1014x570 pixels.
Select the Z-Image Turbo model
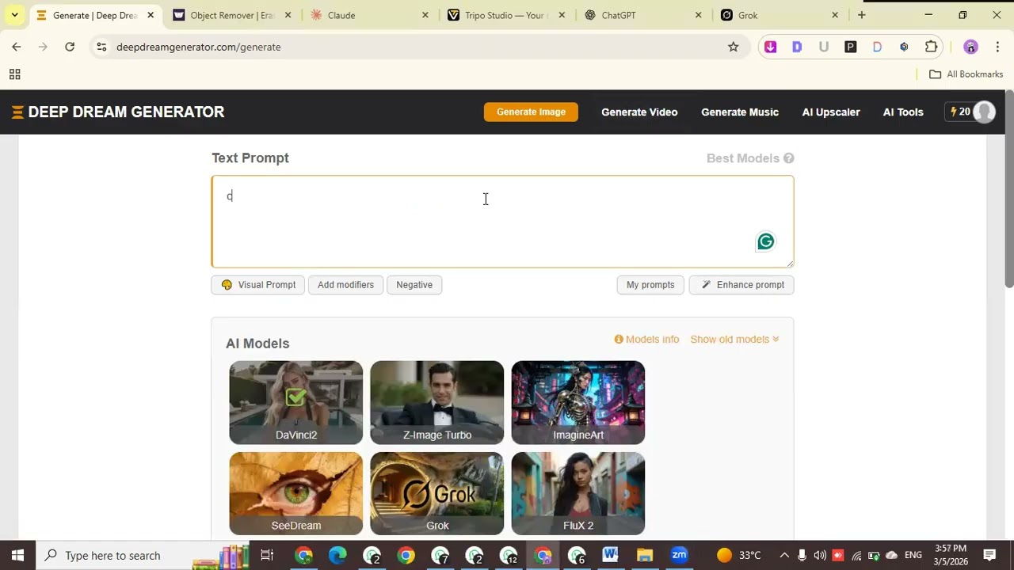pos(437,402)
